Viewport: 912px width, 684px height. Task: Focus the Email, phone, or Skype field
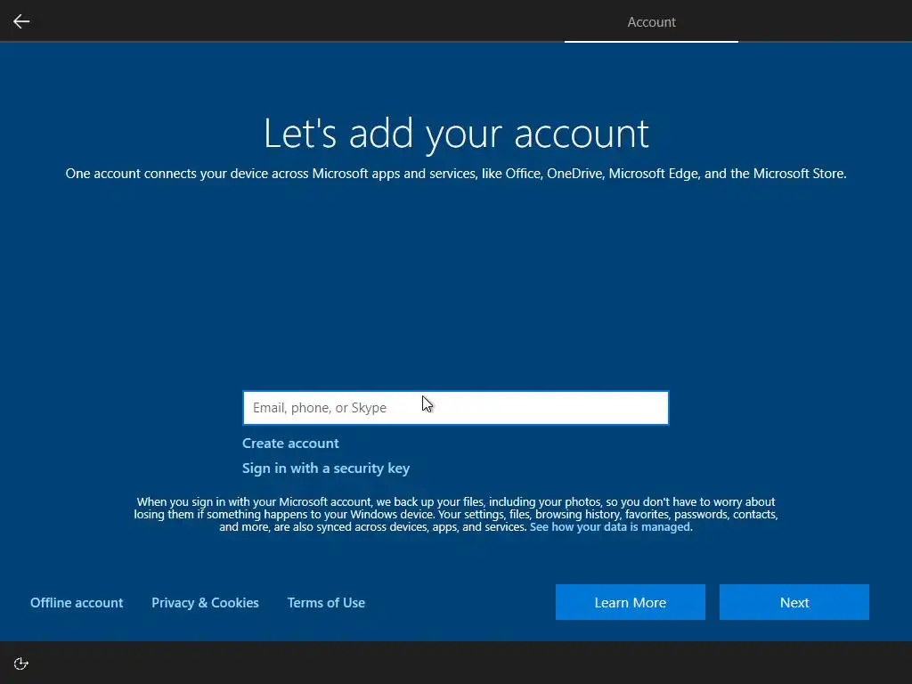click(455, 408)
